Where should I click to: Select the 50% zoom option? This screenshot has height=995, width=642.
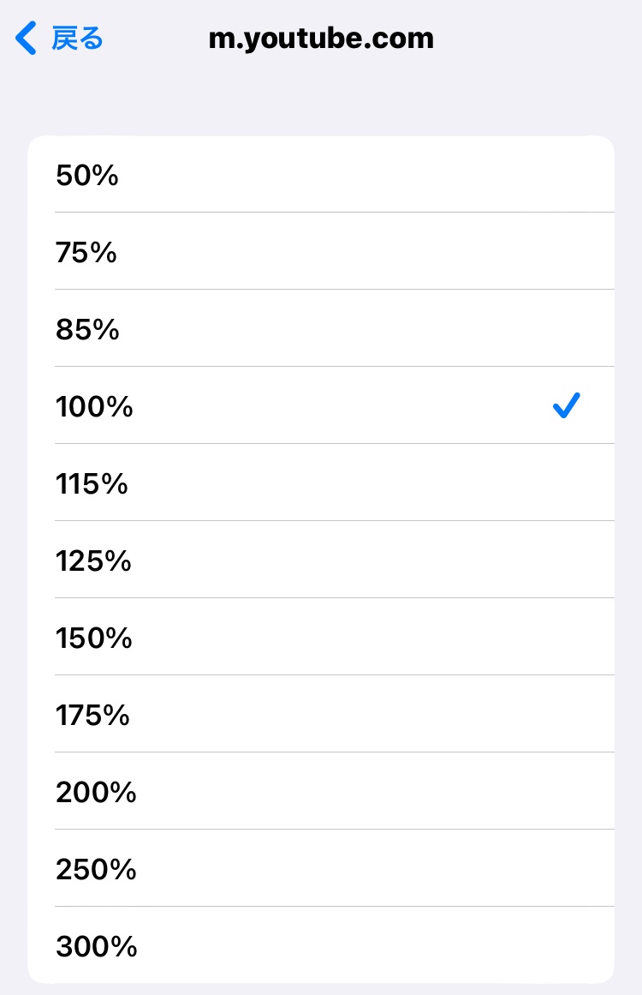coord(87,176)
